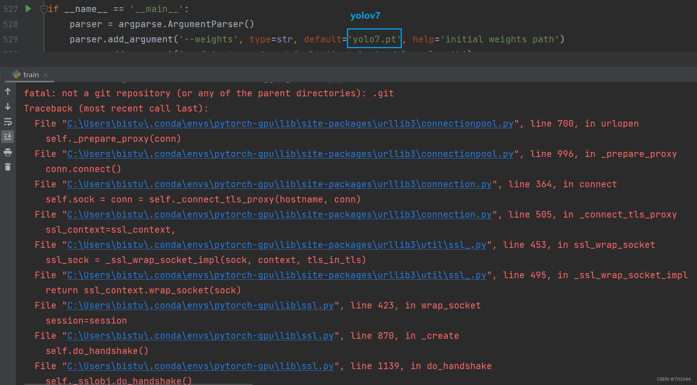Open ssl_.py link at line 453
This screenshot has height=385, width=697.
pyautogui.click(x=277, y=245)
